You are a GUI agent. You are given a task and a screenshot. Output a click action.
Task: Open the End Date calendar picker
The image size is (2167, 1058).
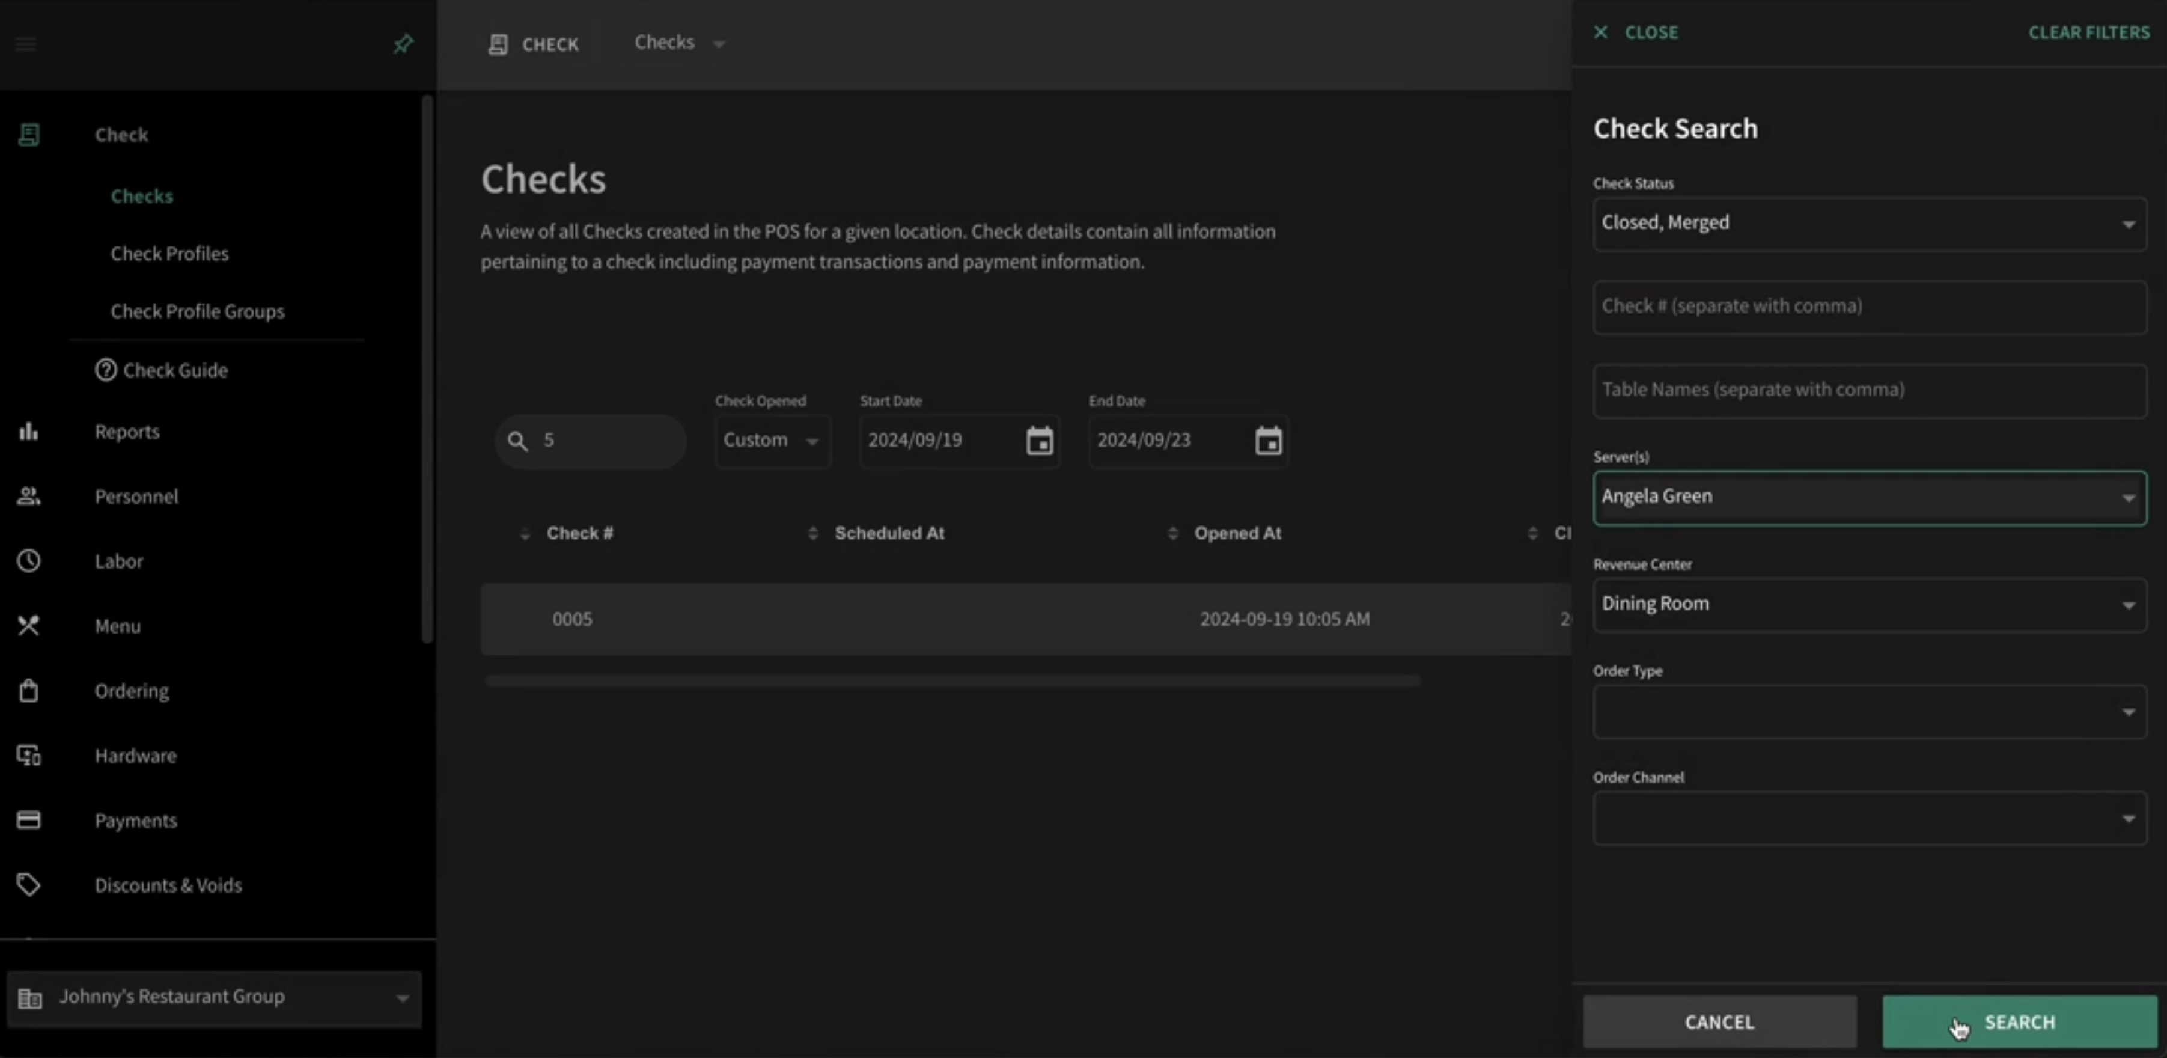pos(1268,440)
